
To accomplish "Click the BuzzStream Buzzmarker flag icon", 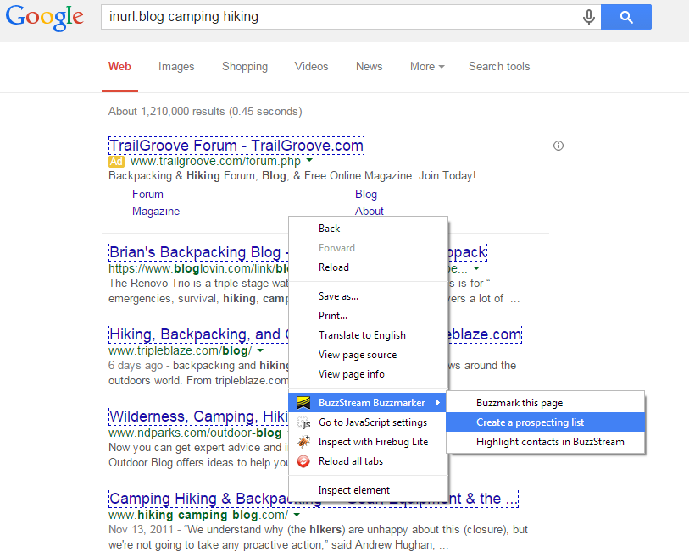I will coord(303,402).
